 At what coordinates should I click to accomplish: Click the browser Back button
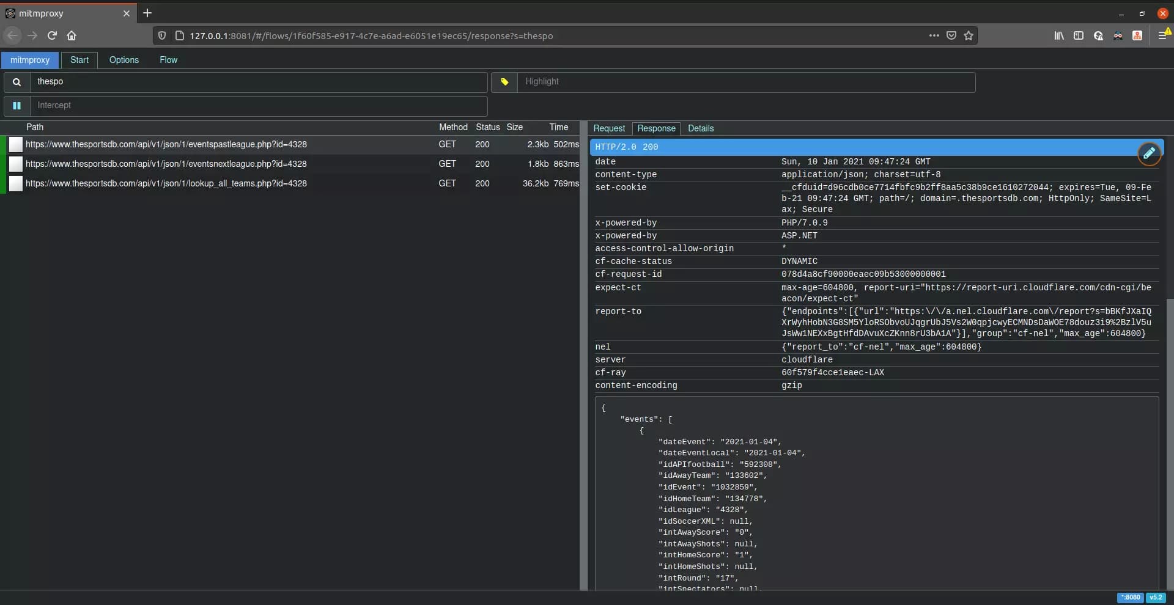pyautogui.click(x=12, y=36)
